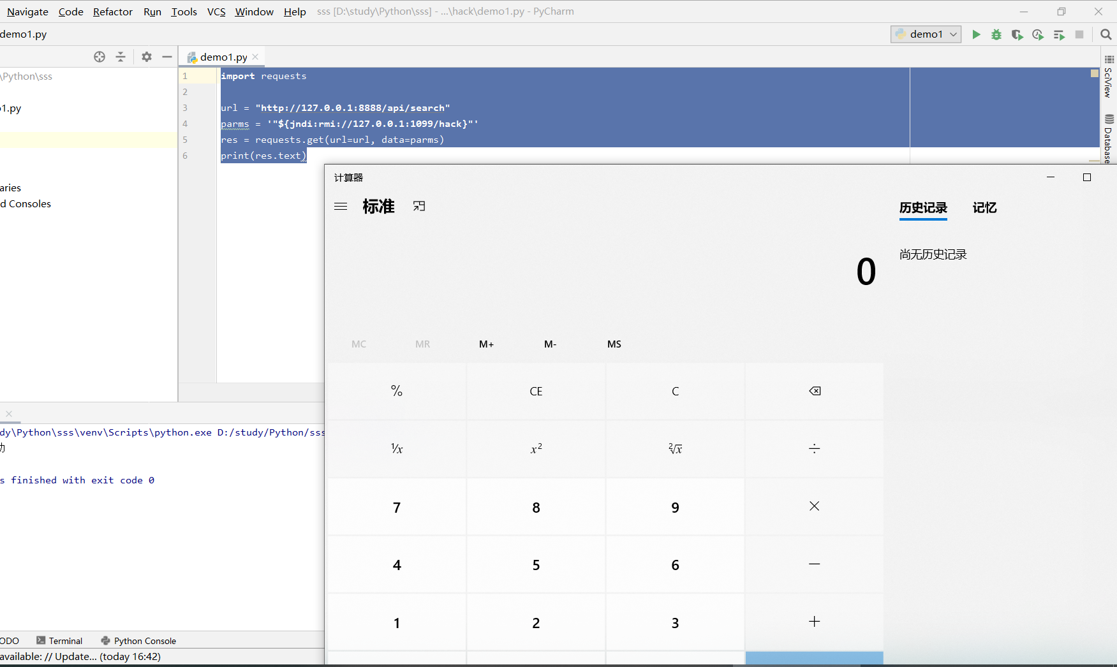Select the 历史记录 history view

923,208
